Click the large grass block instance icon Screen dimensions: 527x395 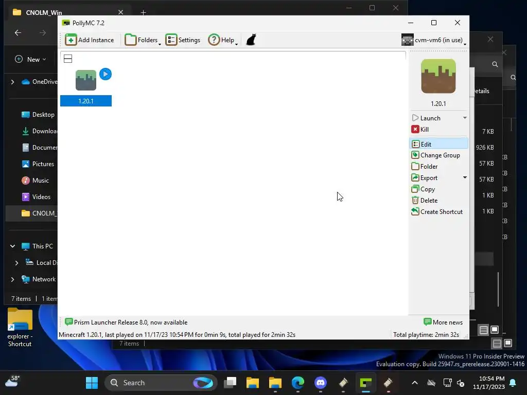tap(438, 76)
